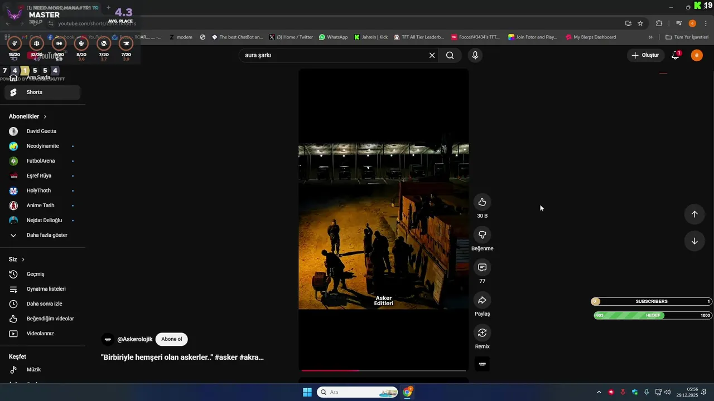Open 'My Blerps Dashboard' bookmark
Image resolution: width=714 pixels, height=401 pixels.
(591, 37)
